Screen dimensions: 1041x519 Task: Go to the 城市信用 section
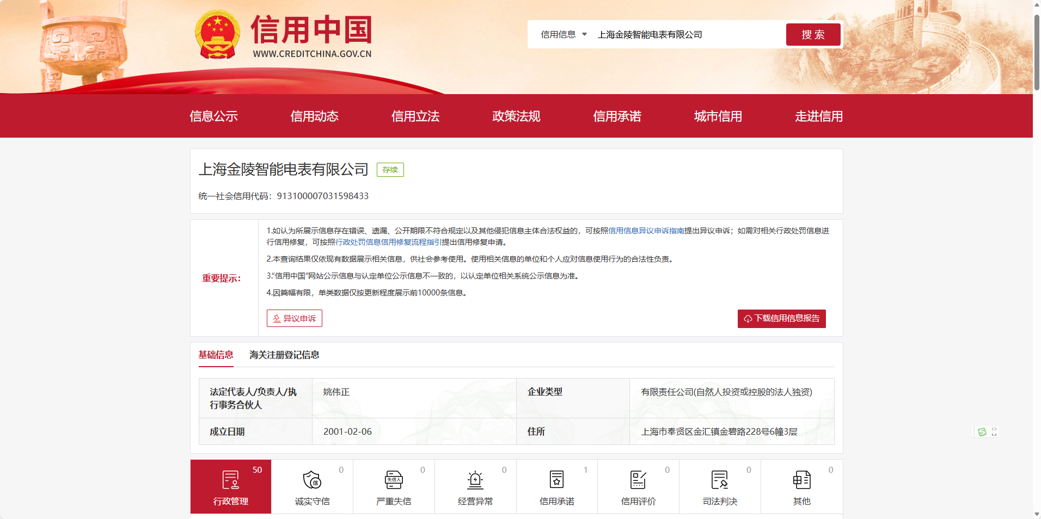click(x=718, y=116)
